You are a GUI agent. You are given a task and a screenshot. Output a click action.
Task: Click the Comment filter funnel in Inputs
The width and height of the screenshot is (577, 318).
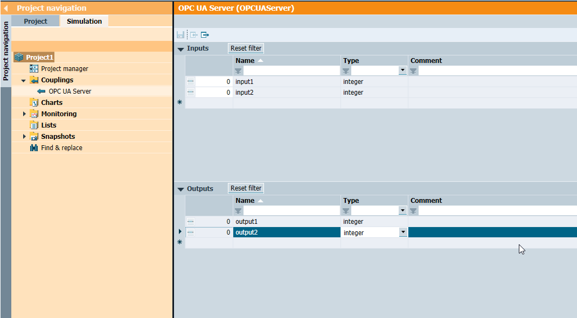click(x=413, y=70)
